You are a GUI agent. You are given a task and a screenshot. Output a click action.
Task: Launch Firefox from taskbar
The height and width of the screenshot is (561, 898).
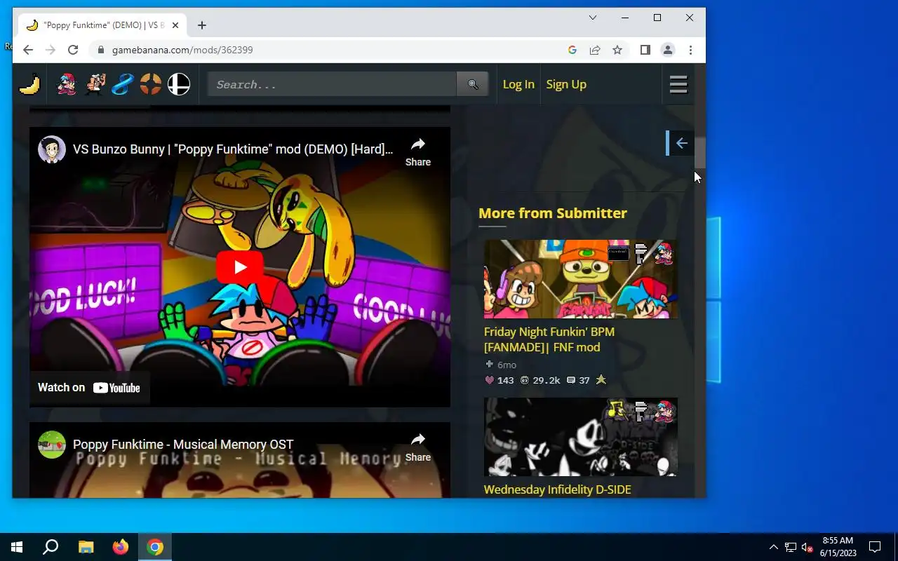click(121, 547)
